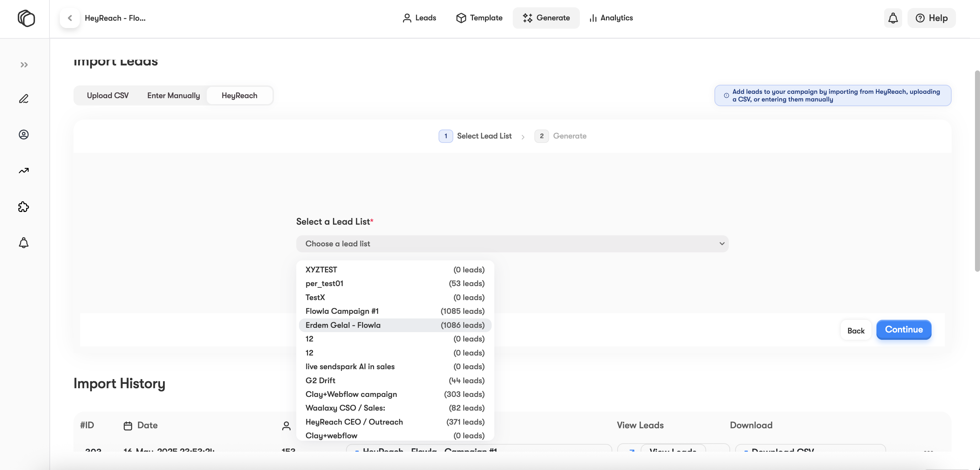Open the pen edit sidebar icon
Image resolution: width=980 pixels, height=470 pixels.
tap(24, 99)
